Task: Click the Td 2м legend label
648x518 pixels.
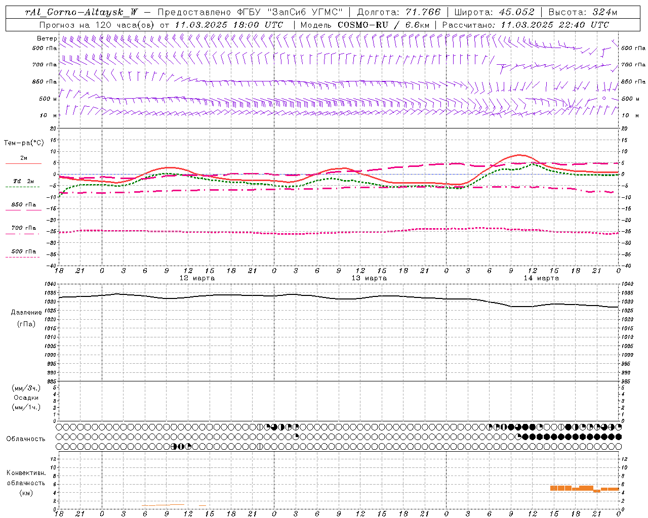Action: [23, 181]
